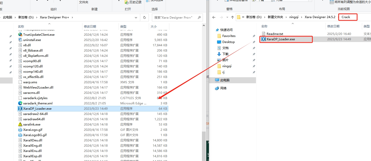Image resolution: width=371 pixels, height=161 pixels.
Task: Open 历史记录 in the ribbon
Action: (133, 2)
